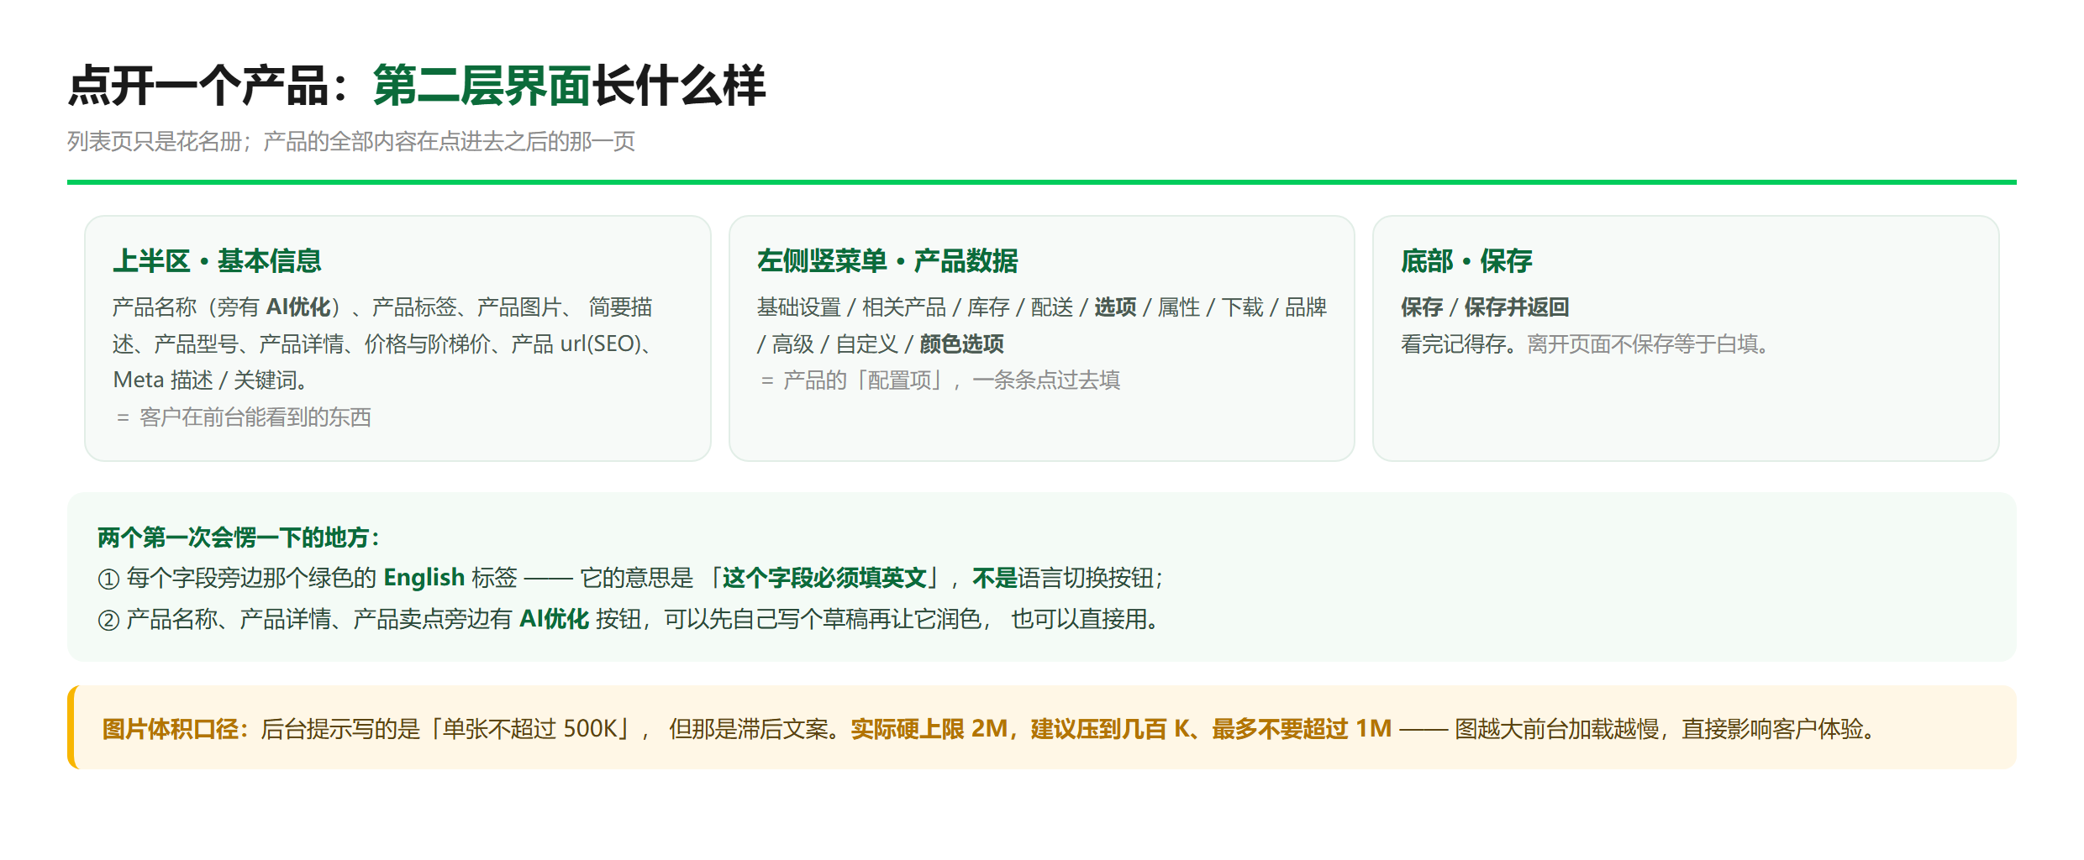Click the phrase 这个字段必须填英文
The image size is (2084, 860).
pos(824,578)
